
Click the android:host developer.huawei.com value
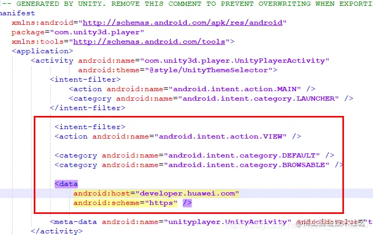[x=187, y=193]
